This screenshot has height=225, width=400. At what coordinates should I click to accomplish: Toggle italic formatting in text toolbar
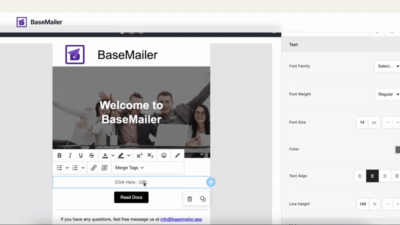(70, 155)
